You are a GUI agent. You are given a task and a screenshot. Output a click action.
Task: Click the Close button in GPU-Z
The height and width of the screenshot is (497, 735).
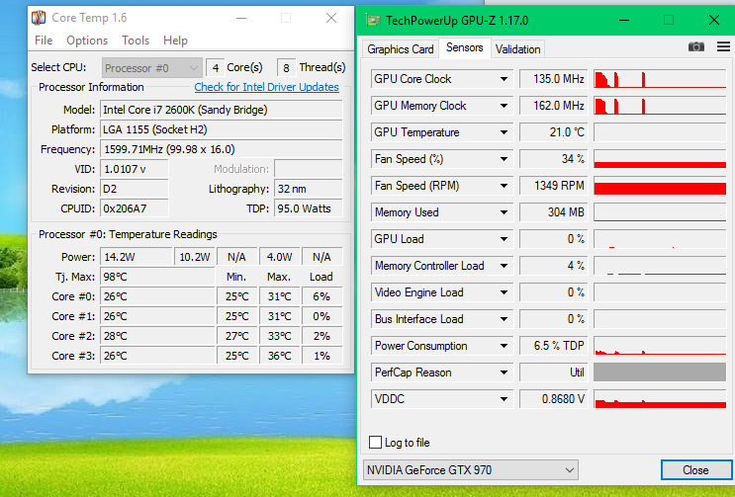pyautogui.click(x=695, y=470)
